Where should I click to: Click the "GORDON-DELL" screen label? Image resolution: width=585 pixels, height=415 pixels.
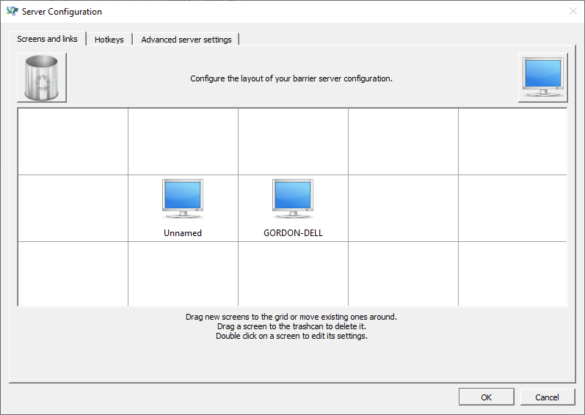[293, 233]
